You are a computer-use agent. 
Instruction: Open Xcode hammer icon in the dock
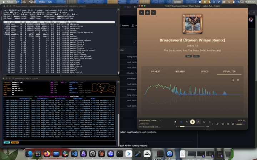click(138, 154)
